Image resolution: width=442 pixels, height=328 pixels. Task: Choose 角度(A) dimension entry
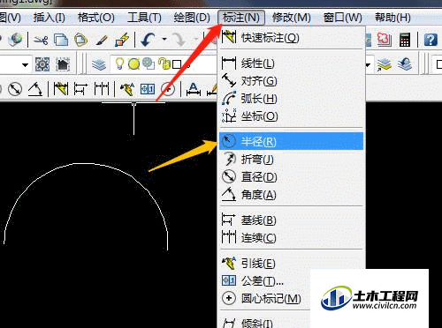tap(291, 195)
